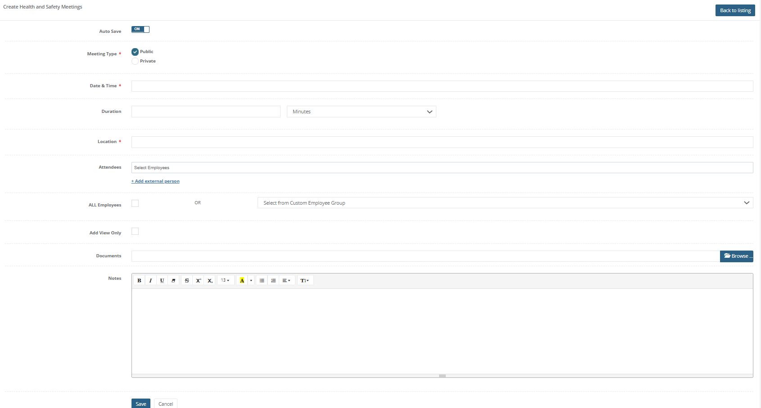761x408 pixels.
Task: Focus the Duration value field
Action: [206, 112]
